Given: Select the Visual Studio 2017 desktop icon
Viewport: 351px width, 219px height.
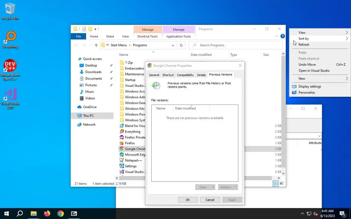Looking at the screenshot, I should (10, 99).
